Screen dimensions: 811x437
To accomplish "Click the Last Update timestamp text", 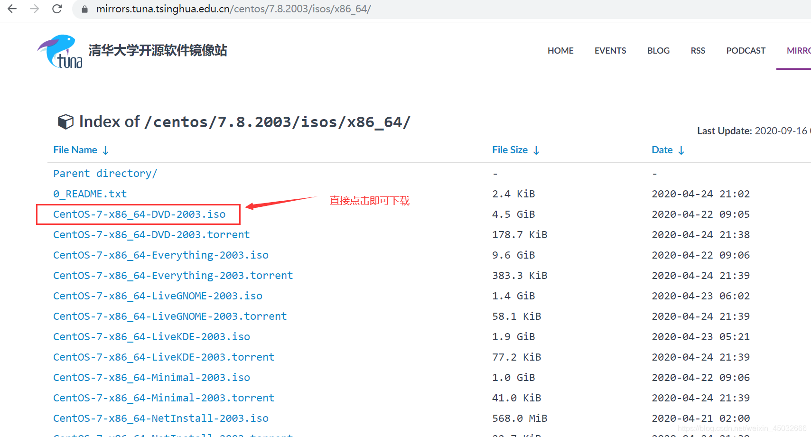I will [x=754, y=131].
